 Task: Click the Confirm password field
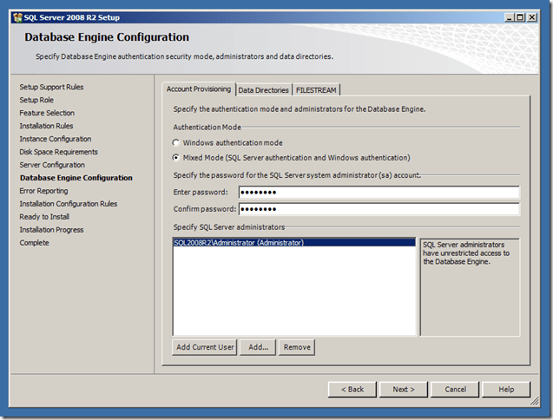379,209
